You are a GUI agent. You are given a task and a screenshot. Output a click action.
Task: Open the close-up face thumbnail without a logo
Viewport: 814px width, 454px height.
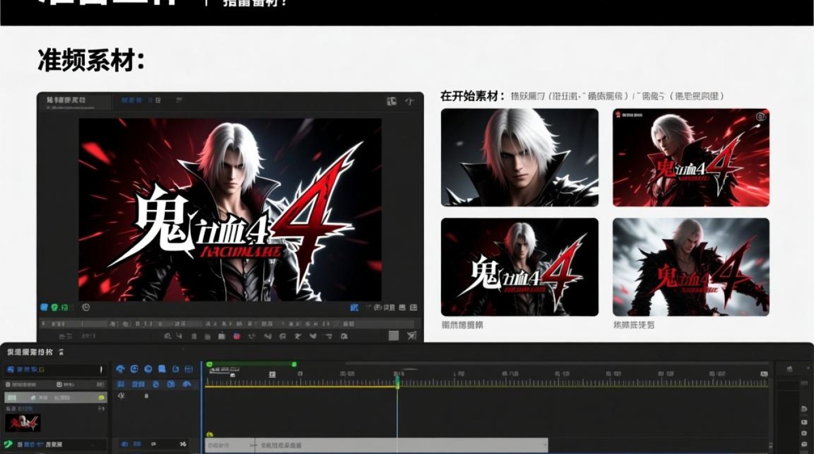519,157
